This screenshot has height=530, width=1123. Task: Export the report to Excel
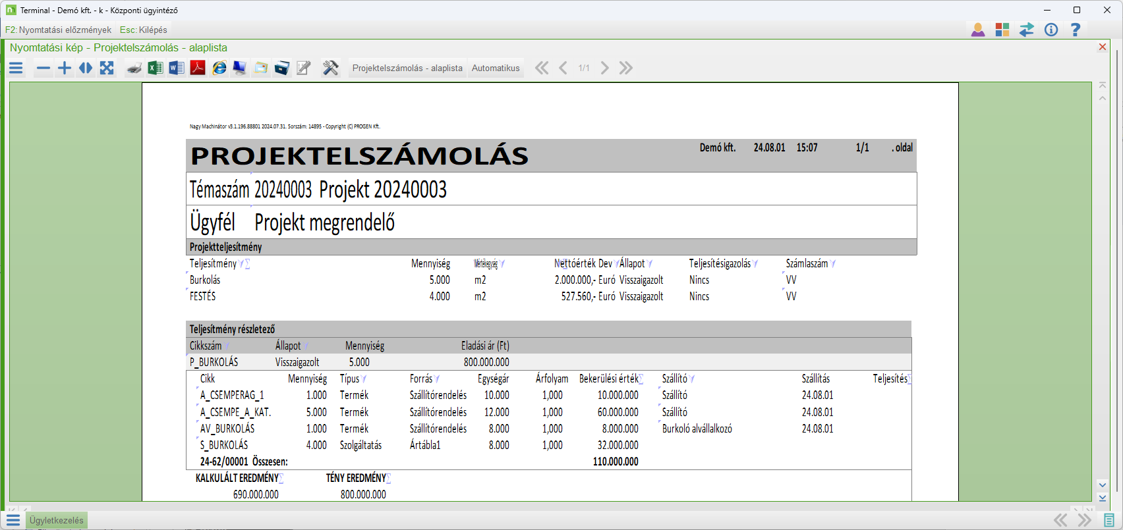click(x=156, y=68)
